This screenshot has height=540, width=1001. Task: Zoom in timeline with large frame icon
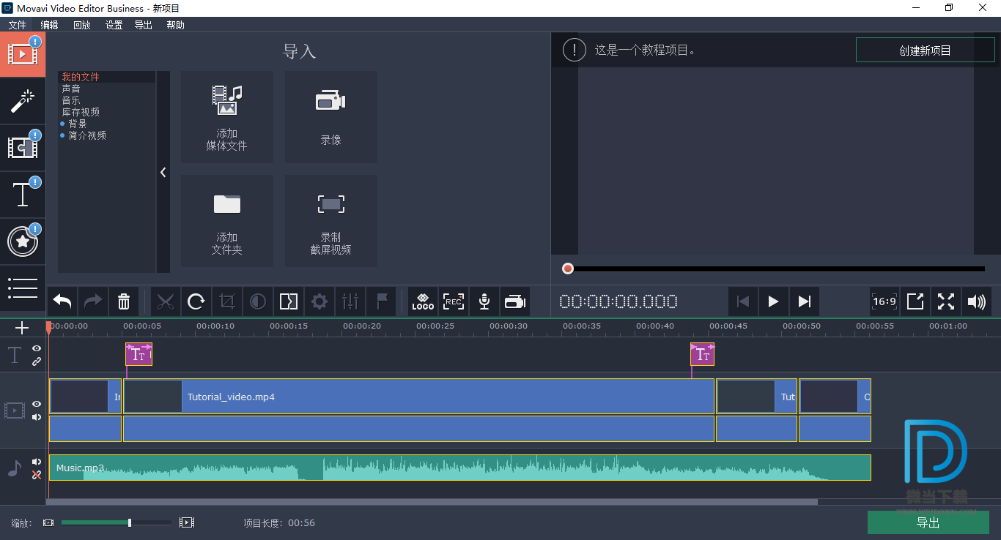pos(187,522)
